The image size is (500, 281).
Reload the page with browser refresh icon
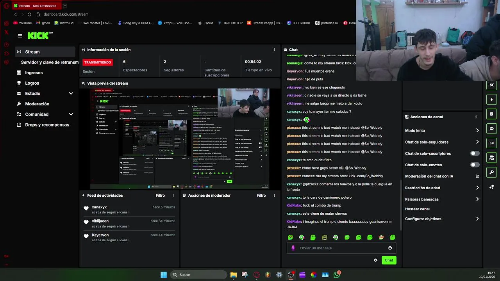point(29,14)
